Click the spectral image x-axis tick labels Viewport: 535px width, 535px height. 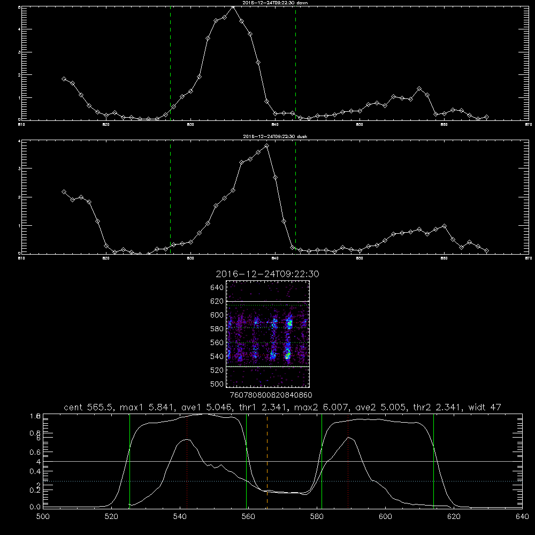pos(271,395)
